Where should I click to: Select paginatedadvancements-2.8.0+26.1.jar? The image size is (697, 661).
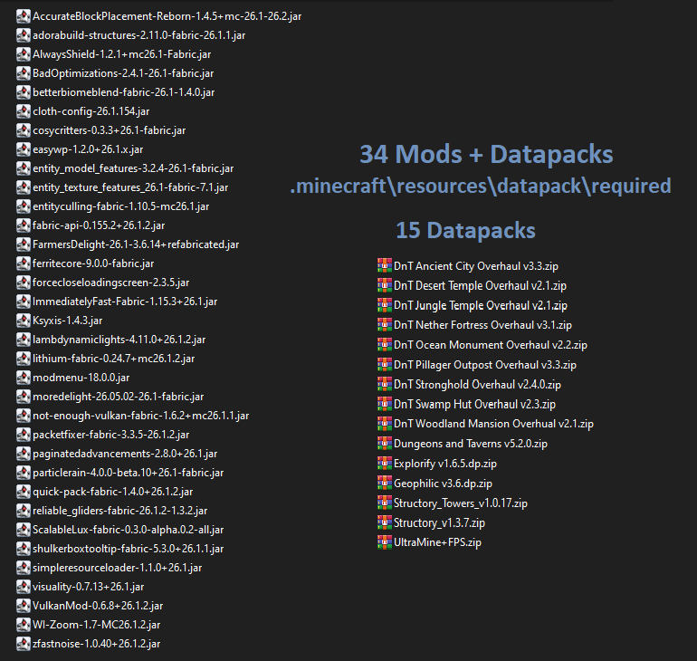point(125,454)
